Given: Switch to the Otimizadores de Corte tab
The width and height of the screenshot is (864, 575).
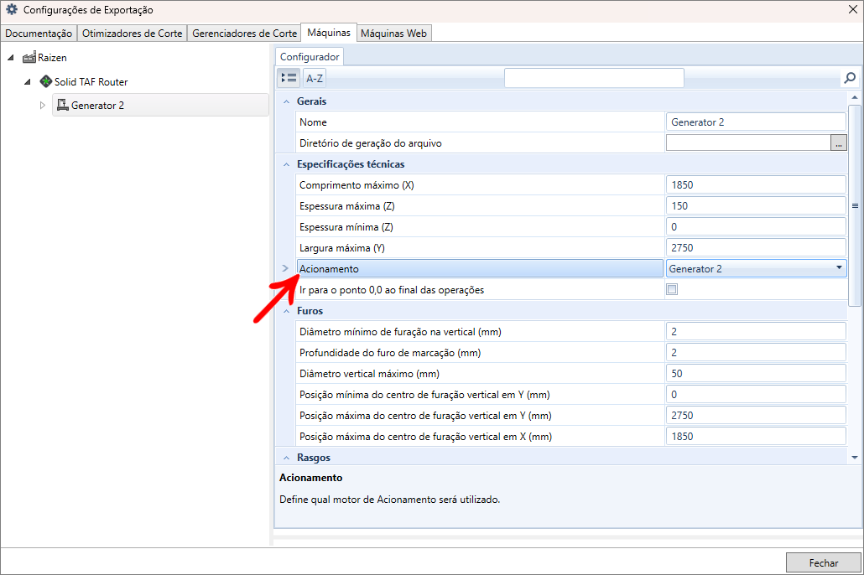Looking at the screenshot, I should click(133, 34).
